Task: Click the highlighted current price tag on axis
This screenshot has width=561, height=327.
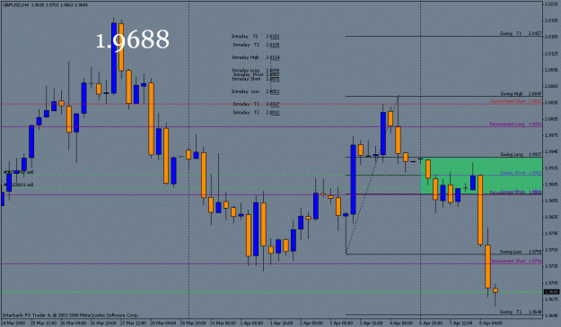Action: (x=551, y=292)
